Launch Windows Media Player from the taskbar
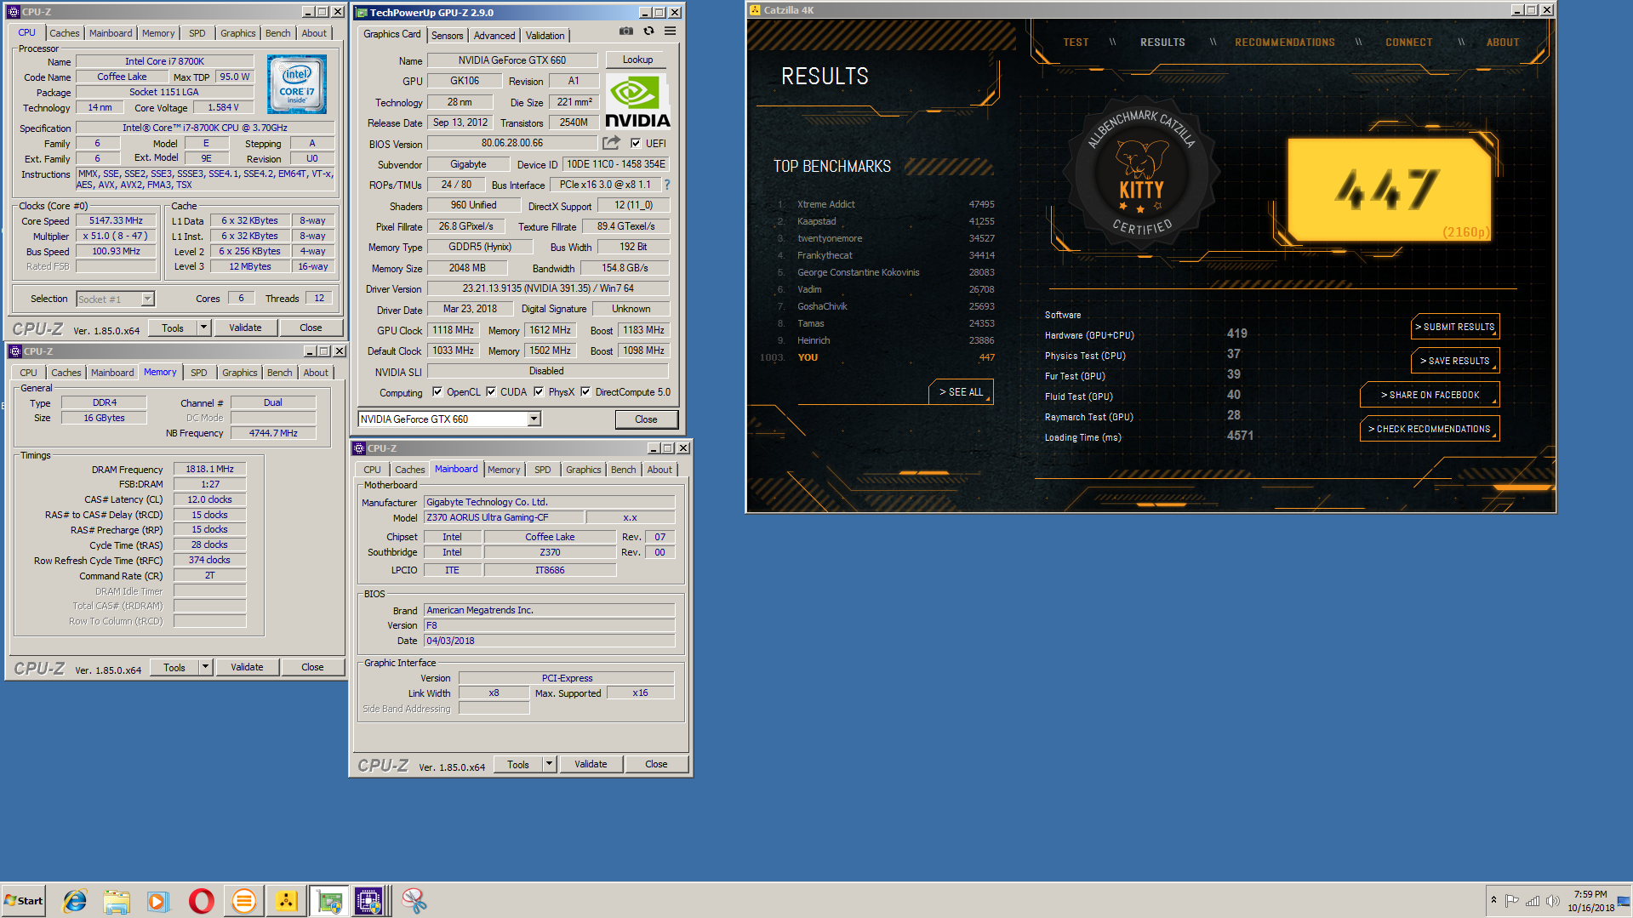Viewport: 1633px width, 918px height. [x=158, y=901]
